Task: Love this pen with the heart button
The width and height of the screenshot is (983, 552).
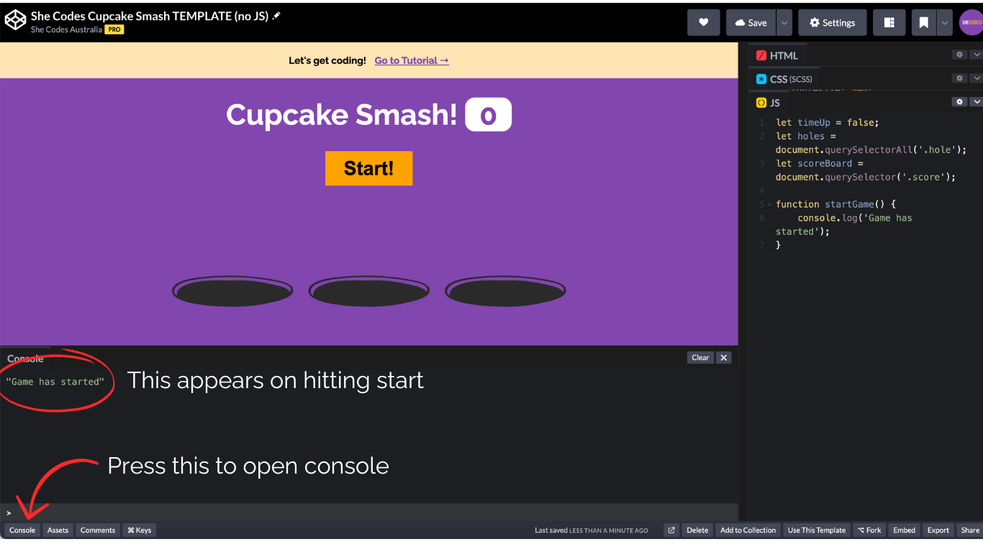Action: point(703,22)
